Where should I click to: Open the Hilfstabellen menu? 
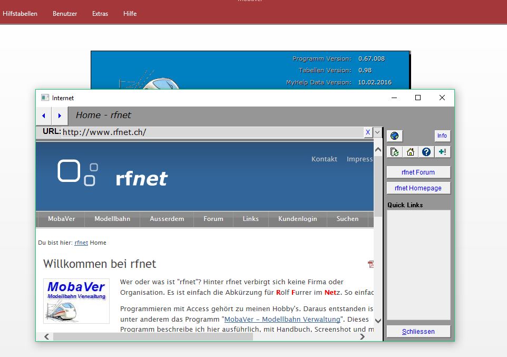tap(20, 14)
